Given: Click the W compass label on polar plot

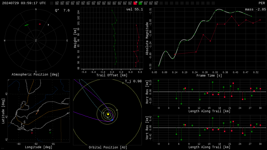Looking at the screenshot, I should click(x=5, y=40).
